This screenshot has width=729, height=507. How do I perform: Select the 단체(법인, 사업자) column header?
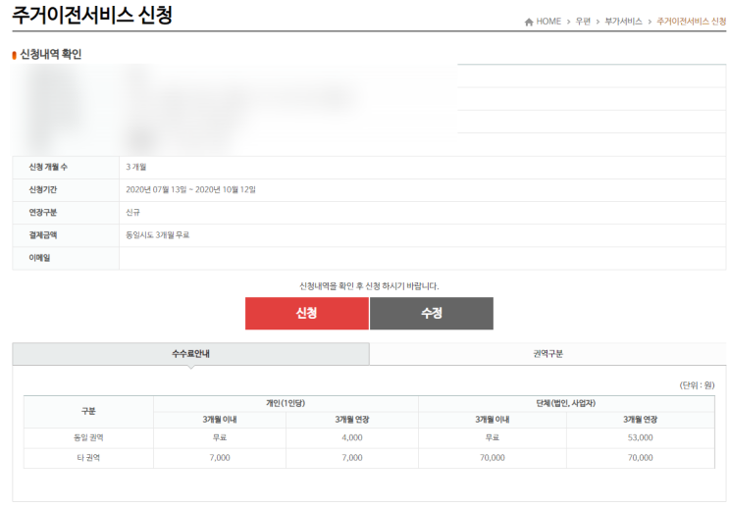(566, 403)
